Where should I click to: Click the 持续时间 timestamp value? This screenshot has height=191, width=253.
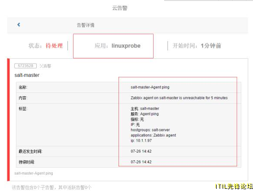[141, 162]
